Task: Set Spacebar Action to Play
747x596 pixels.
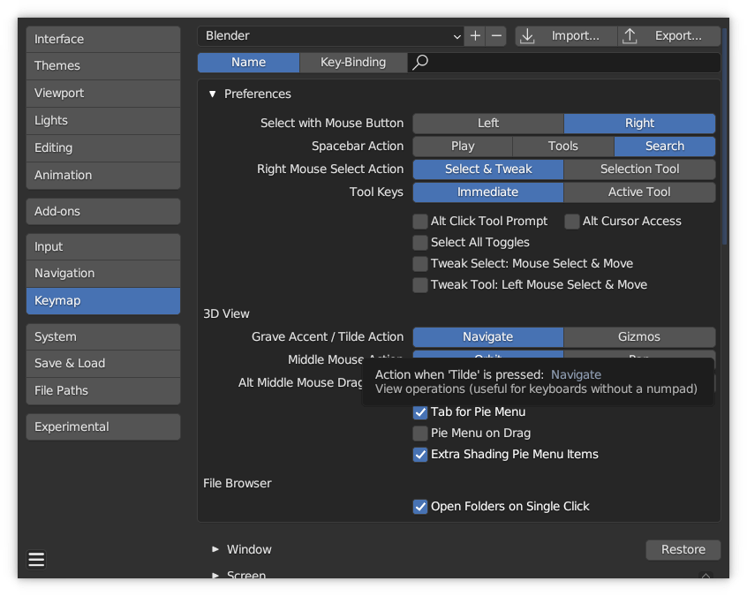Action: tap(463, 146)
